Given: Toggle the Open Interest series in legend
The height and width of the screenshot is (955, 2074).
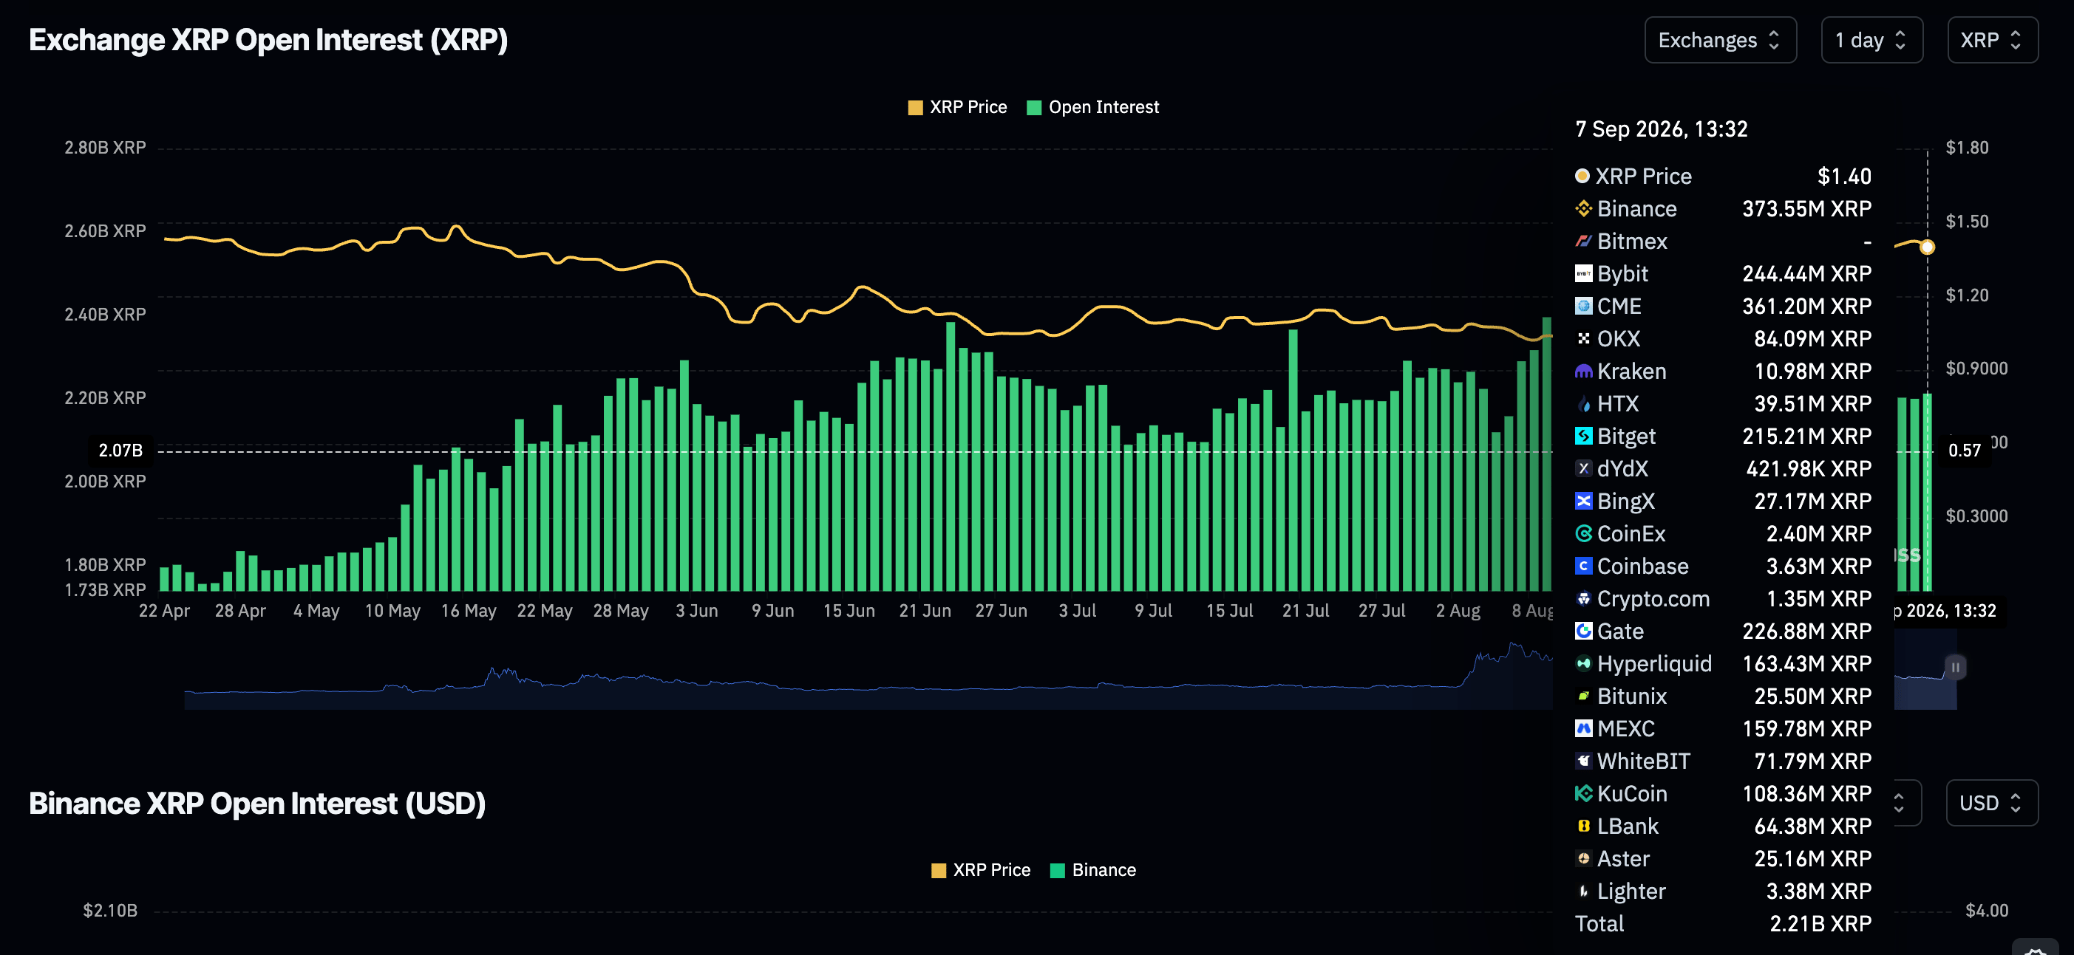Looking at the screenshot, I should click(1092, 108).
